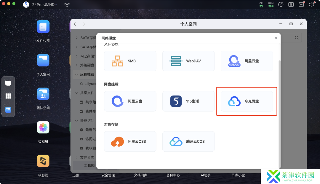The width and height of the screenshot is (320, 184).
Task: Minimize the 个人空间 window
Action: (281, 24)
